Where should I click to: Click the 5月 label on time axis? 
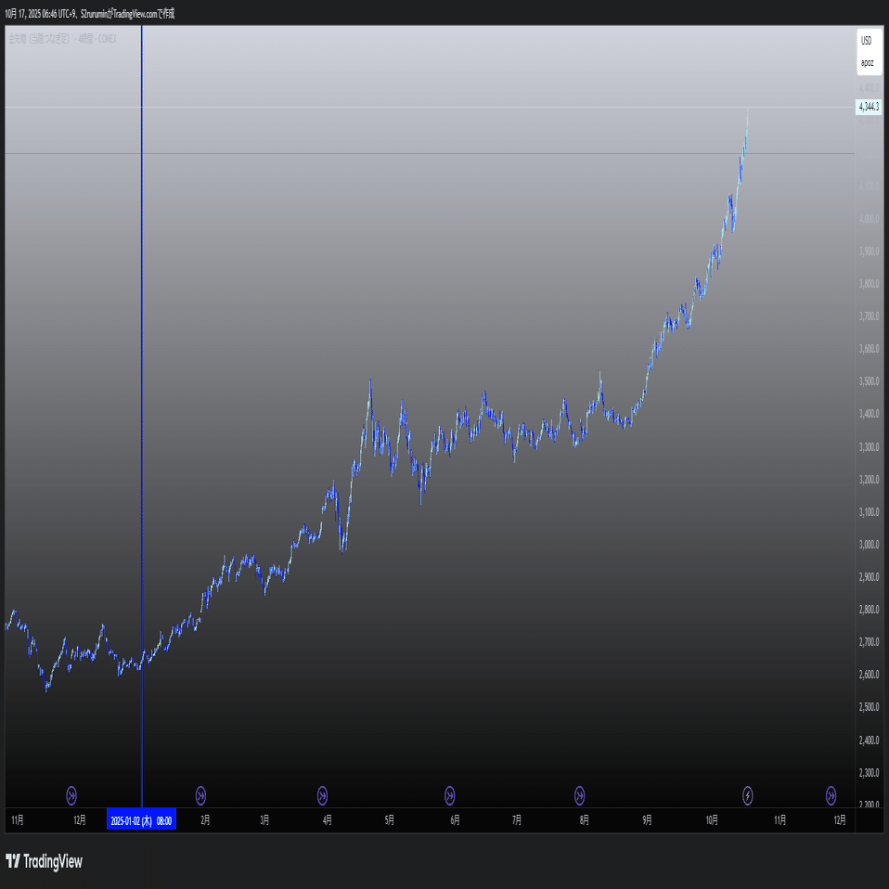pos(389,820)
